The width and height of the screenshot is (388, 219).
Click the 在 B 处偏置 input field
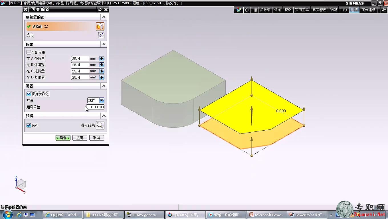(80, 65)
